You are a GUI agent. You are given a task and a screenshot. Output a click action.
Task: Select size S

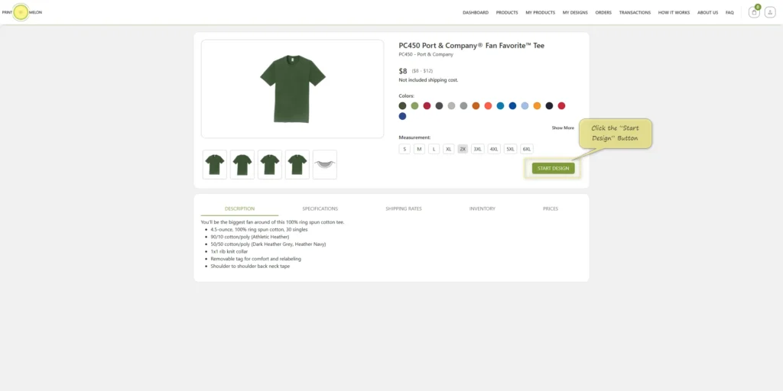pyautogui.click(x=404, y=149)
